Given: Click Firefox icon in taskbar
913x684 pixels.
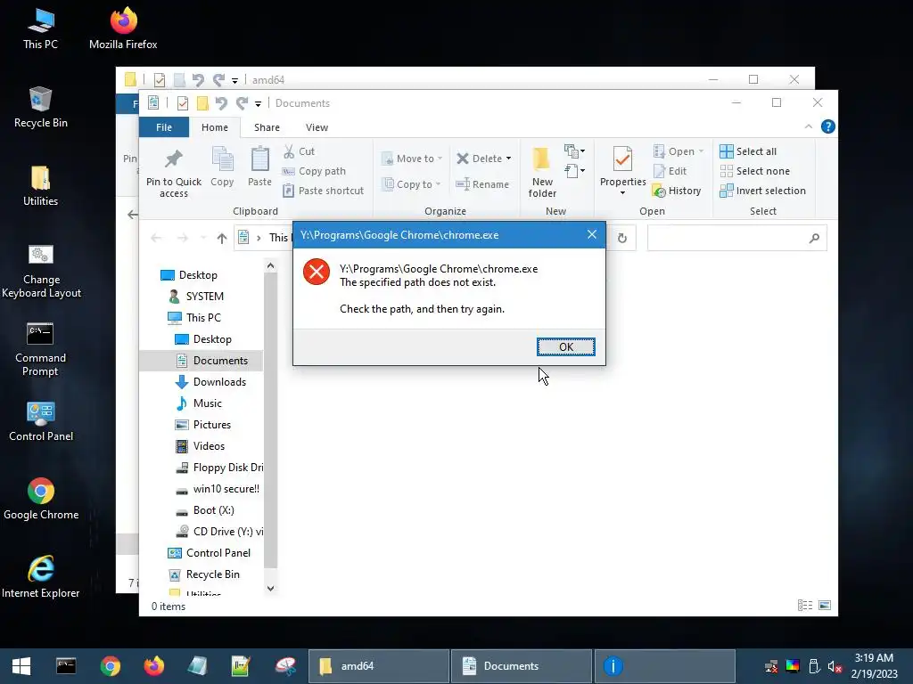Looking at the screenshot, I should pyautogui.click(x=154, y=666).
